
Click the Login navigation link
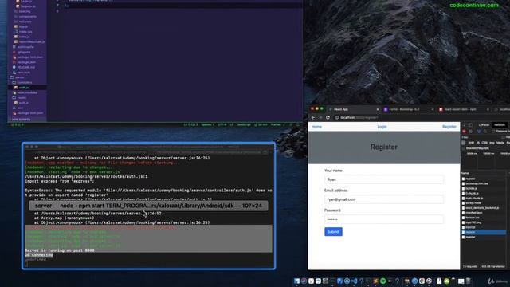coord(382,127)
